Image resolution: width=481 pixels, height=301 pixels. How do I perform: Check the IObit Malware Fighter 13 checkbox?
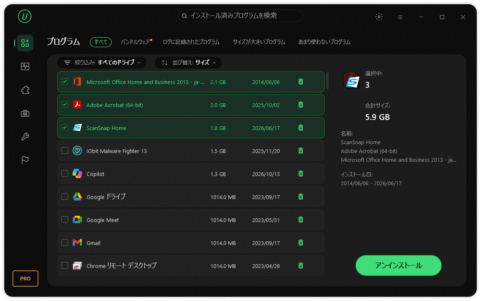pyautogui.click(x=65, y=150)
